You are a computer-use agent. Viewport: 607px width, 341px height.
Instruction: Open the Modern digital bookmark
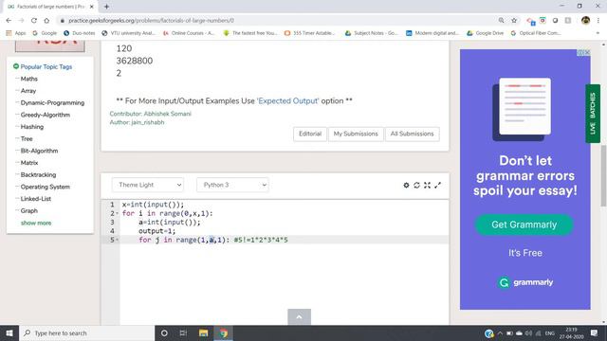coord(432,33)
